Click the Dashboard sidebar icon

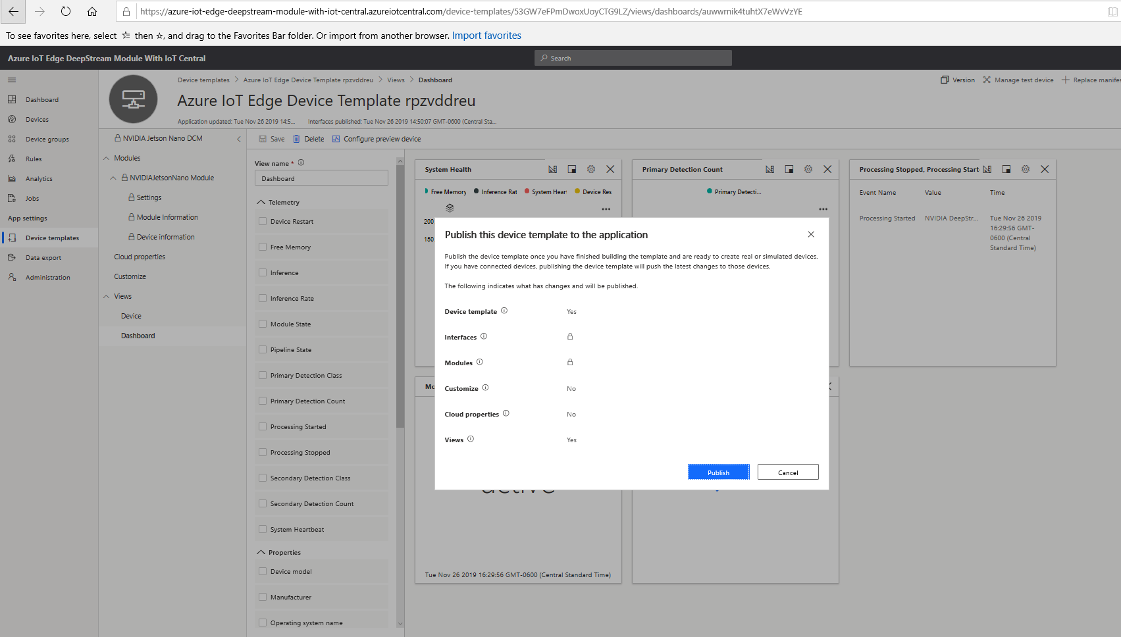pos(12,99)
